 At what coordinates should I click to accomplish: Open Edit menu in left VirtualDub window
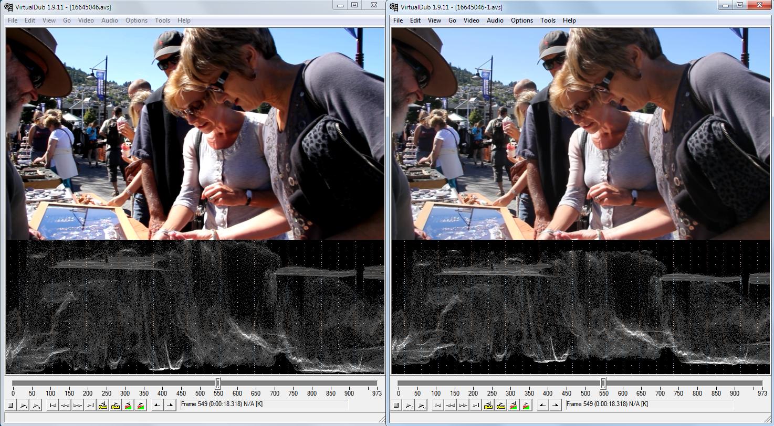[30, 20]
